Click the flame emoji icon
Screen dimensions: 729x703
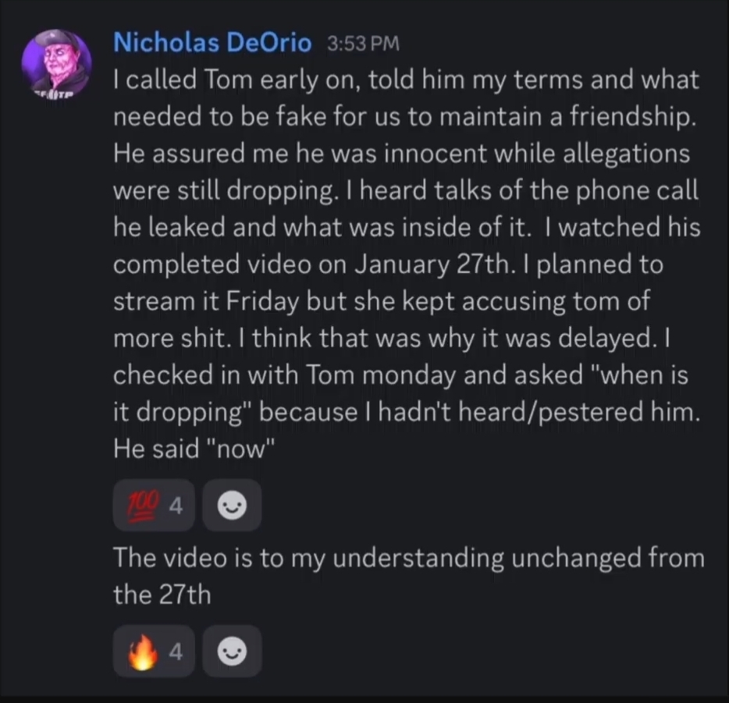pos(143,652)
